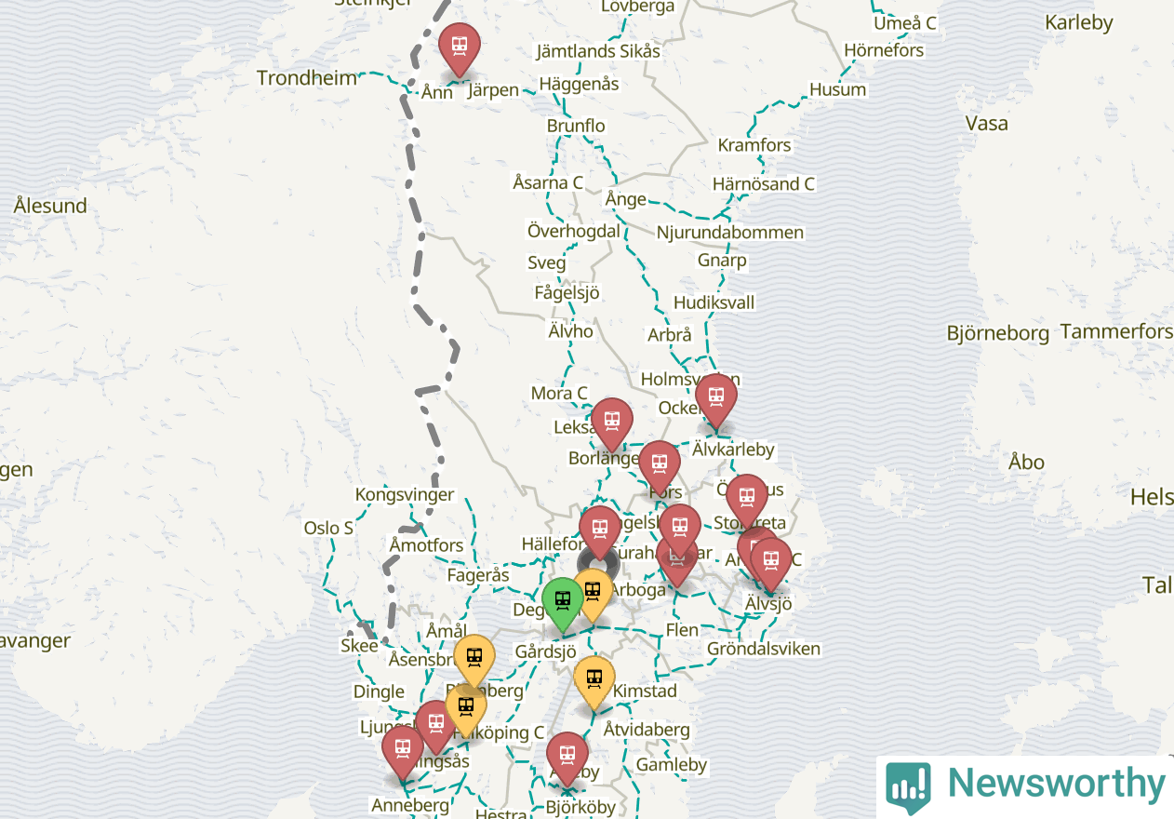Click the Gamleby station label
The height and width of the screenshot is (819, 1174).
672,765
